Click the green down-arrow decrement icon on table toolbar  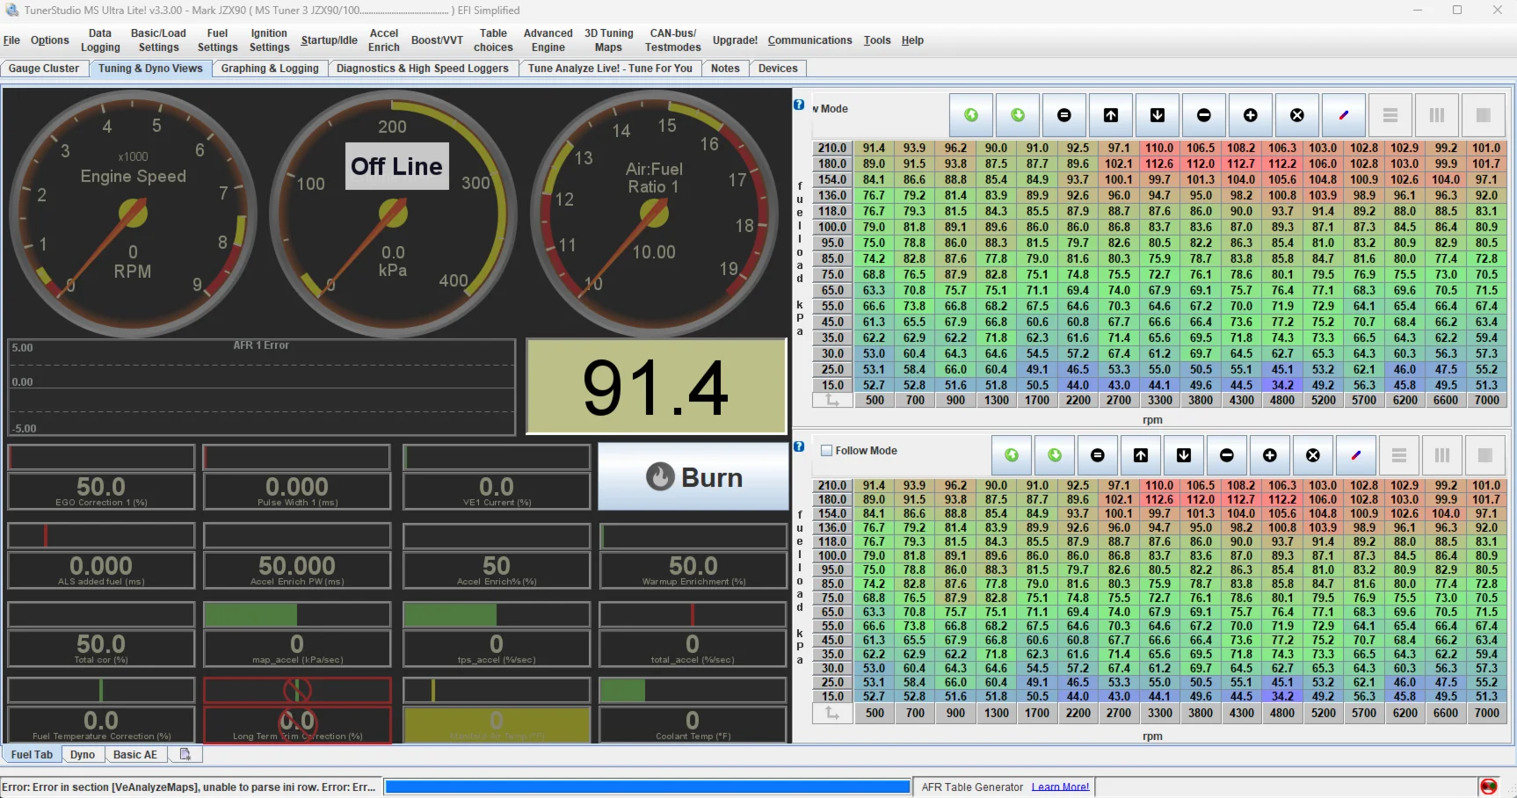coord(1018,114)
